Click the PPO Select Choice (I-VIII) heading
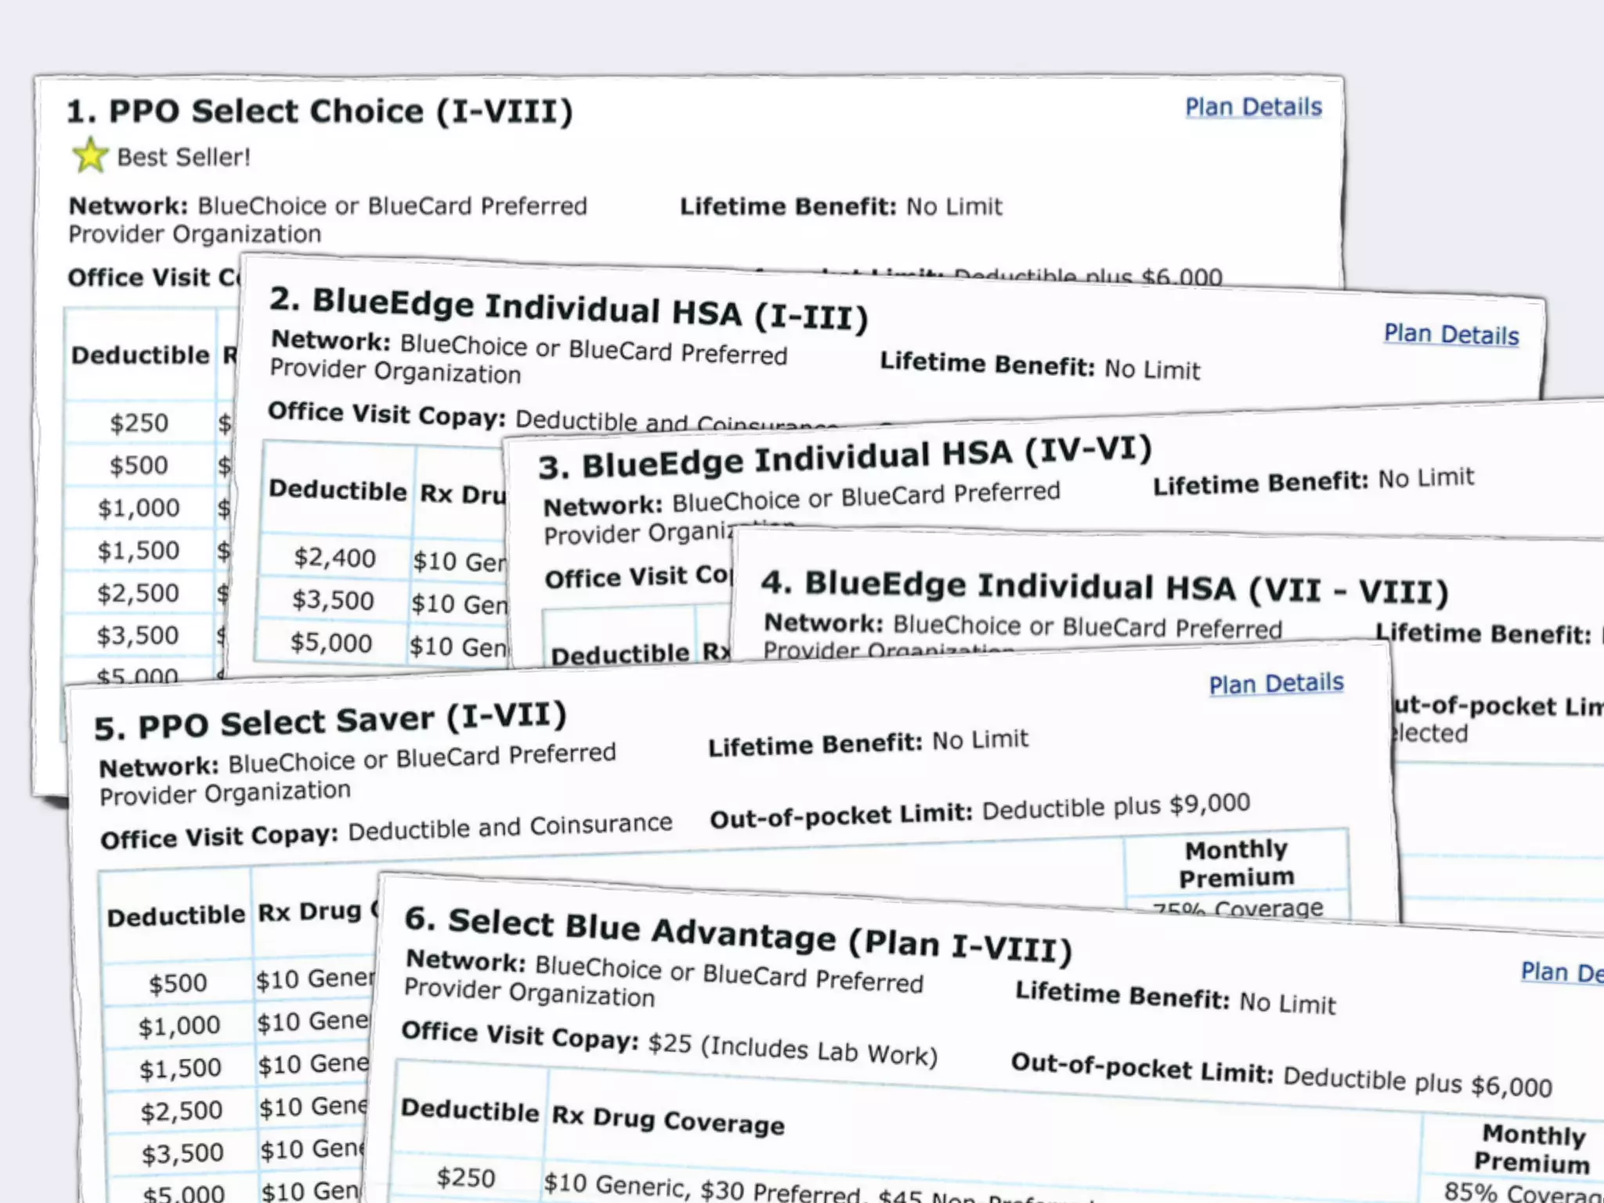This screenshot has height=1203, width=1604. coord(320,111)
